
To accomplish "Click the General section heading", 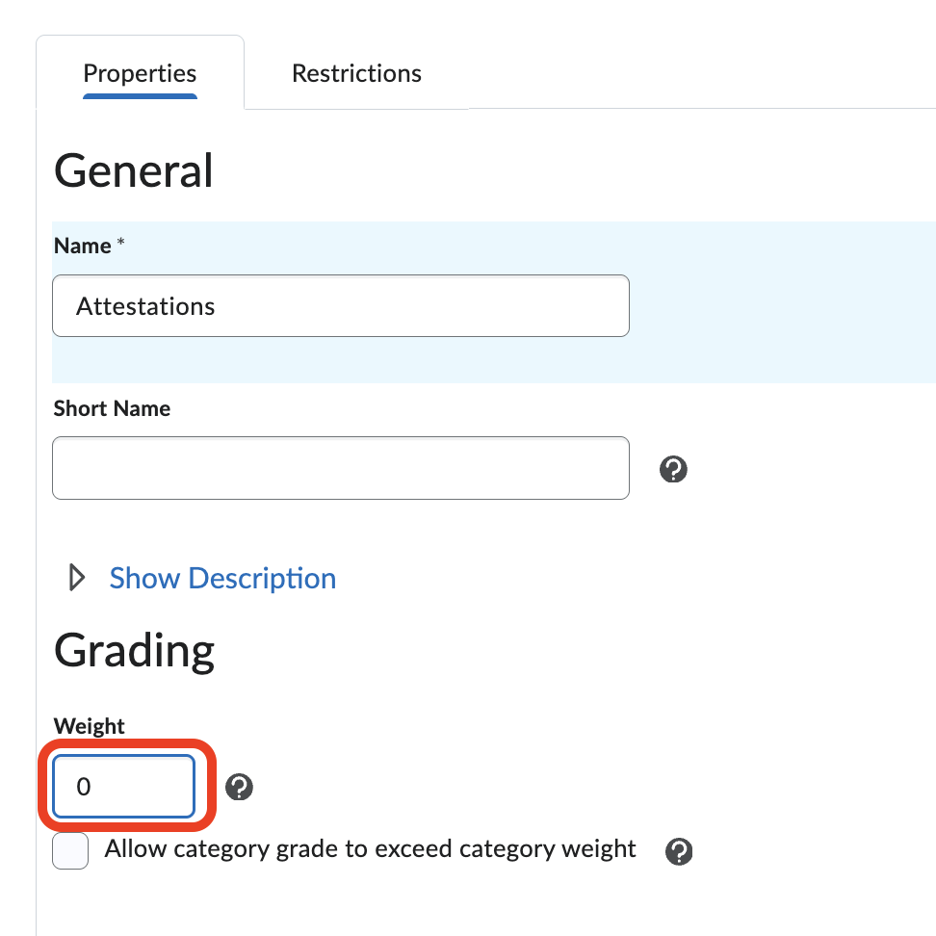I will [x=133, y=171].
